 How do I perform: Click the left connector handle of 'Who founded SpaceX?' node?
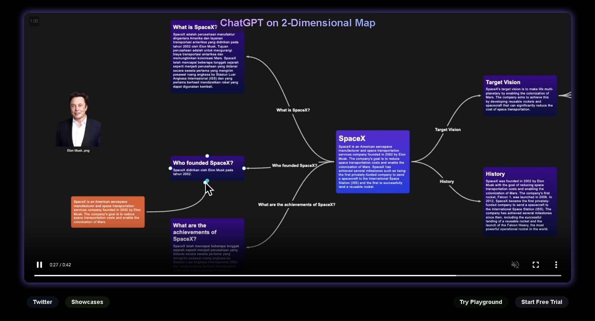[170, 168]
